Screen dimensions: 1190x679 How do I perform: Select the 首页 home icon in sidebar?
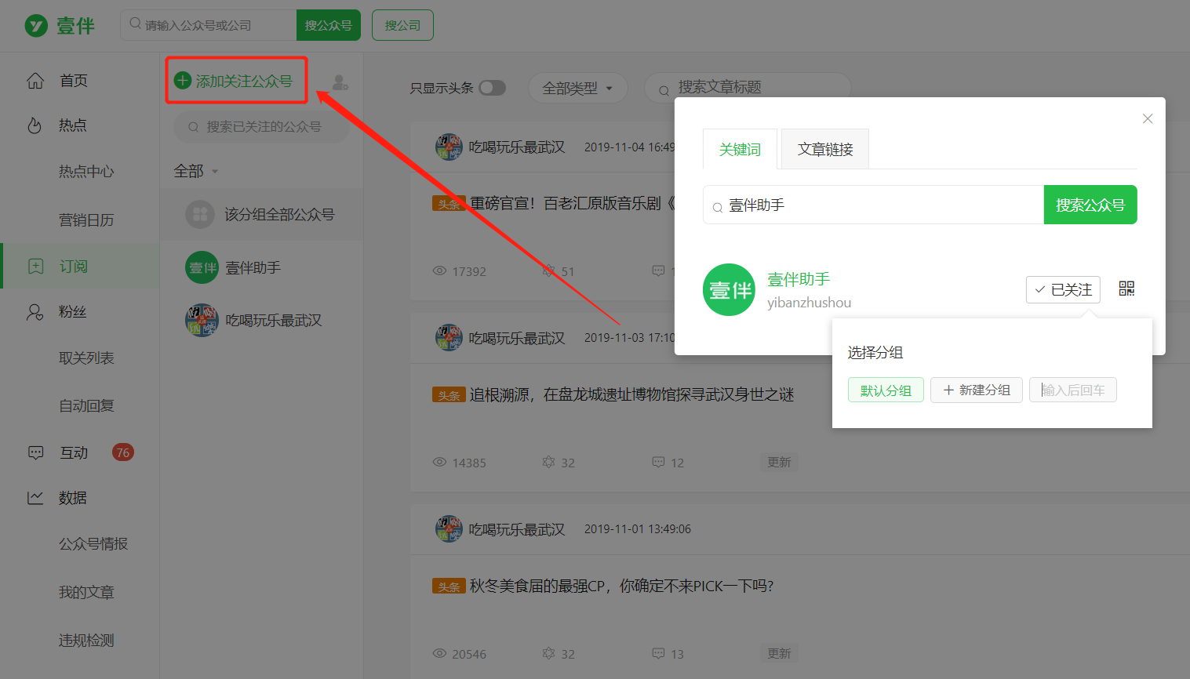pyautogui.click(x=35, y=79)
